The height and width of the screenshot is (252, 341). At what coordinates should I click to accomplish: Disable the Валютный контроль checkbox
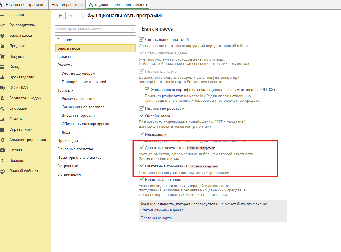(141, 180)
